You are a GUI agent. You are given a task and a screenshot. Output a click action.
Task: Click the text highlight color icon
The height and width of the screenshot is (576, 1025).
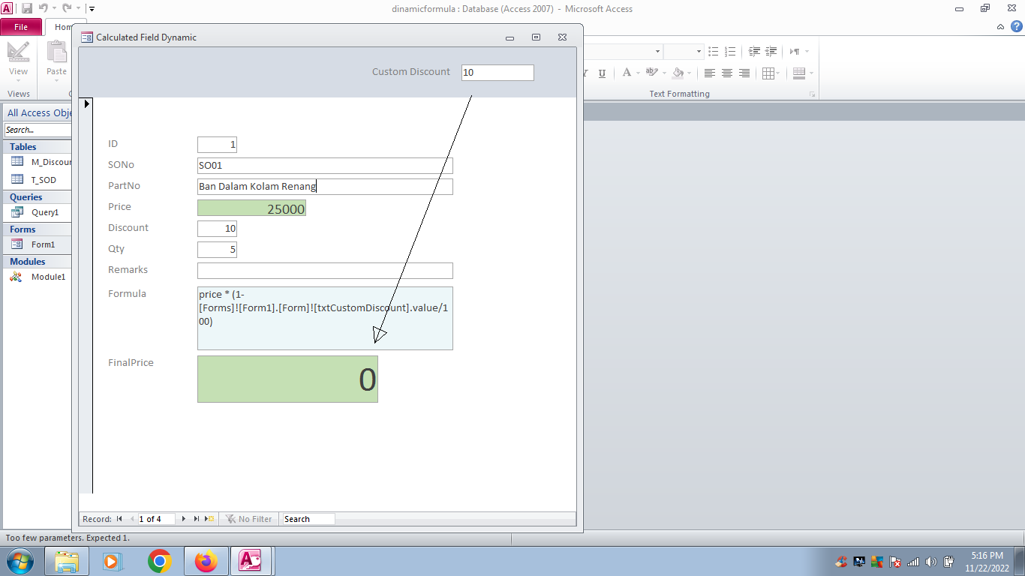point(651,73)
